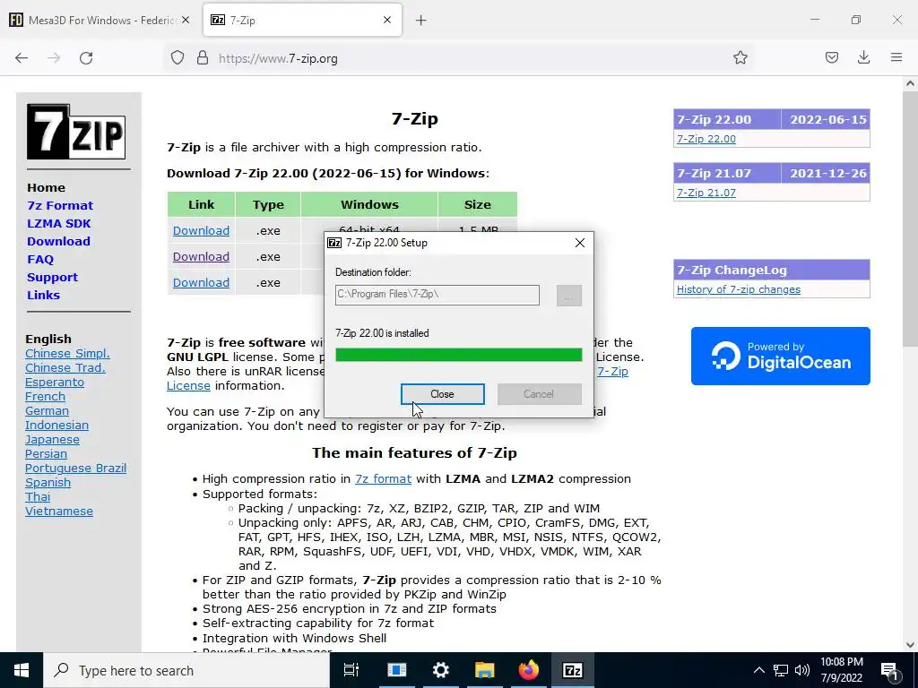
Task: Switch language to Persian
Action: tap(46, 453)
